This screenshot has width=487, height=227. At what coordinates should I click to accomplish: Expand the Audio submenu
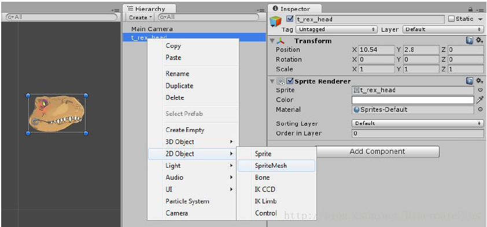tap(193, 177)
